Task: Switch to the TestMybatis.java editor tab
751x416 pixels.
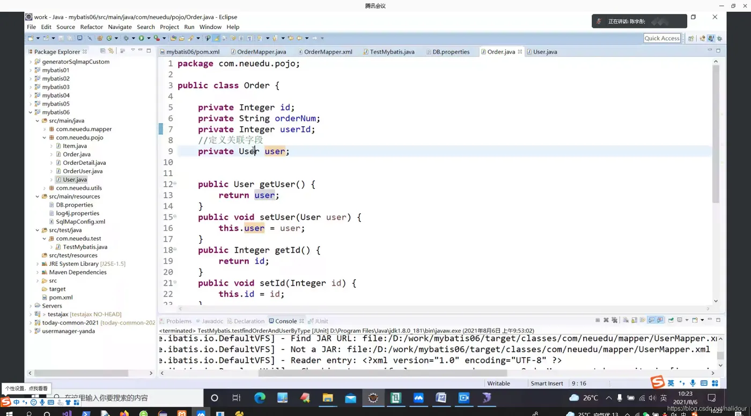Action: click(x=388, y=52)
